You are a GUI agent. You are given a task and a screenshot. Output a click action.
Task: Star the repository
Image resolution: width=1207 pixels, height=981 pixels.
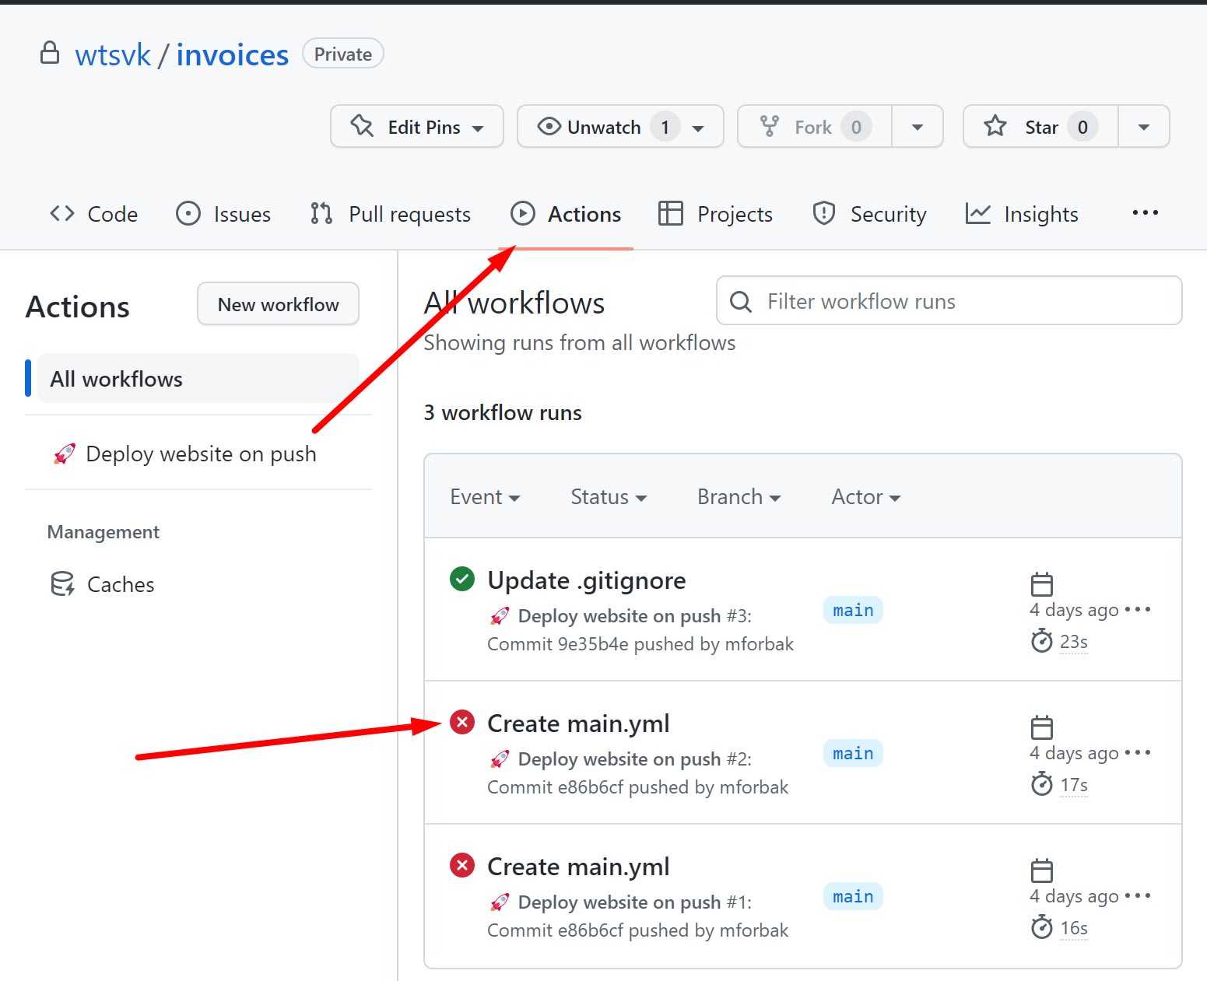click(1040, 127)
